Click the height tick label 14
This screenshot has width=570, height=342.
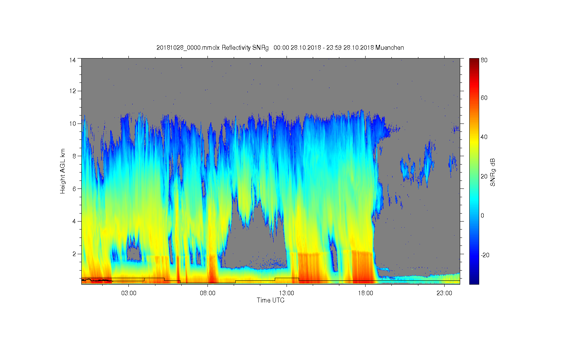(x=72, y=60)
